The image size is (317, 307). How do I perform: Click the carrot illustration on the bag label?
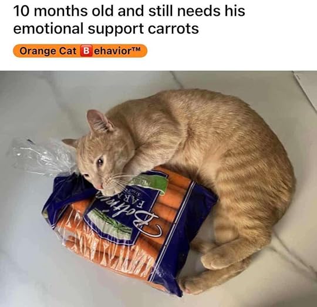(x=110, y=224)
